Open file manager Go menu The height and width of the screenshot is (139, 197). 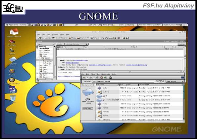[x=98, y=74]
